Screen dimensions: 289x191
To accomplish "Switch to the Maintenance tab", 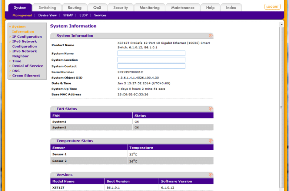I will pyautogui.click(x=183, y=7).
